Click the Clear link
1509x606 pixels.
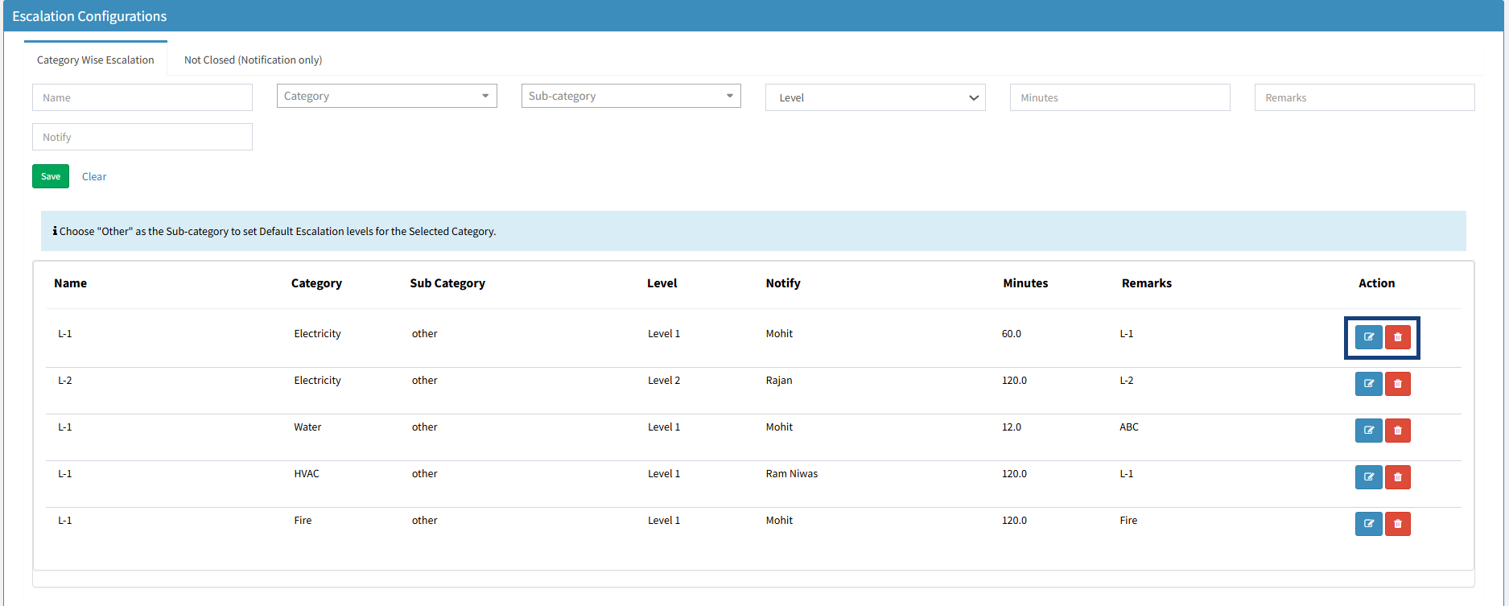pyautogui.click(x=94, y=176)
